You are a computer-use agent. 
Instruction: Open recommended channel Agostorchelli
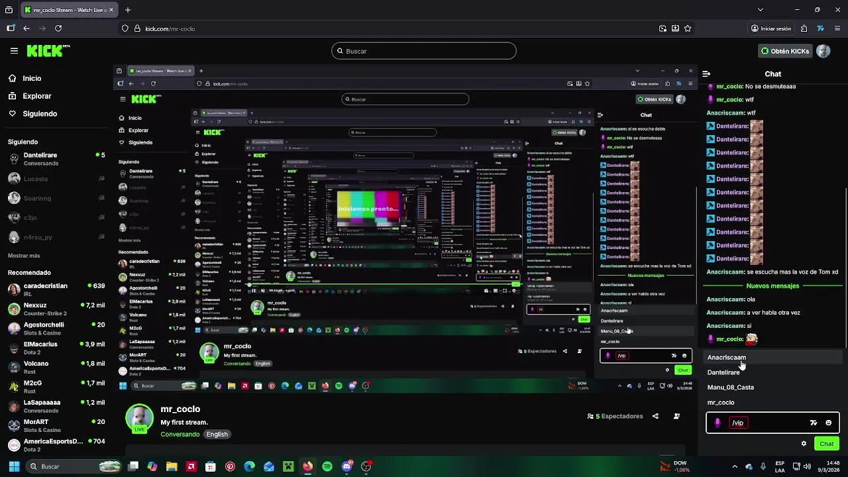pyautogui.click(x=56, y=329)
